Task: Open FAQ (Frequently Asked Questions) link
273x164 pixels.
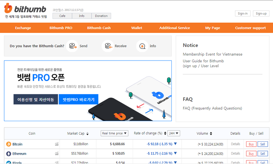Action: coord(213,108)
